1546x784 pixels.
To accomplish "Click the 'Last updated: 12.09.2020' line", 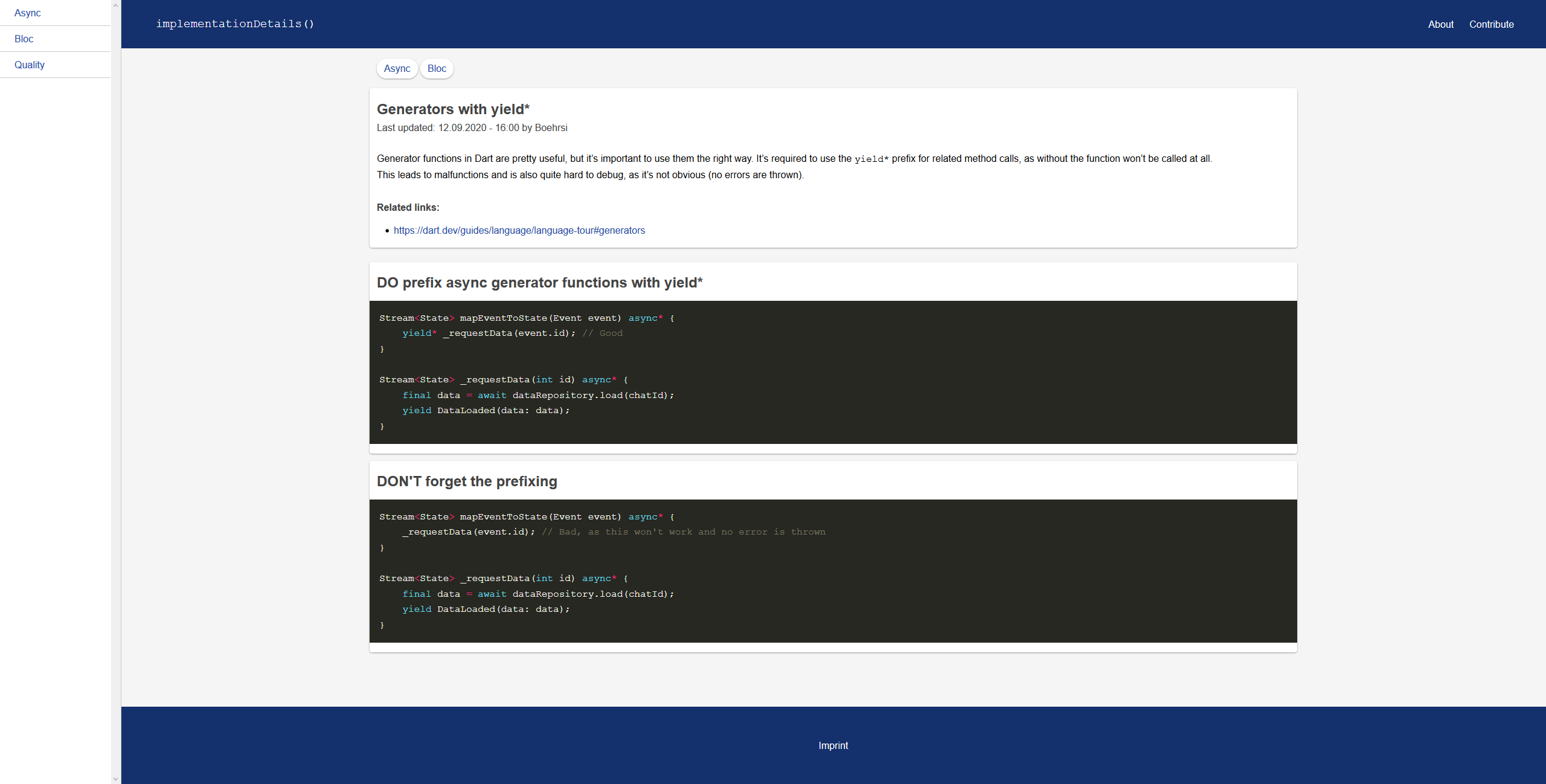I will pos(472,127).
